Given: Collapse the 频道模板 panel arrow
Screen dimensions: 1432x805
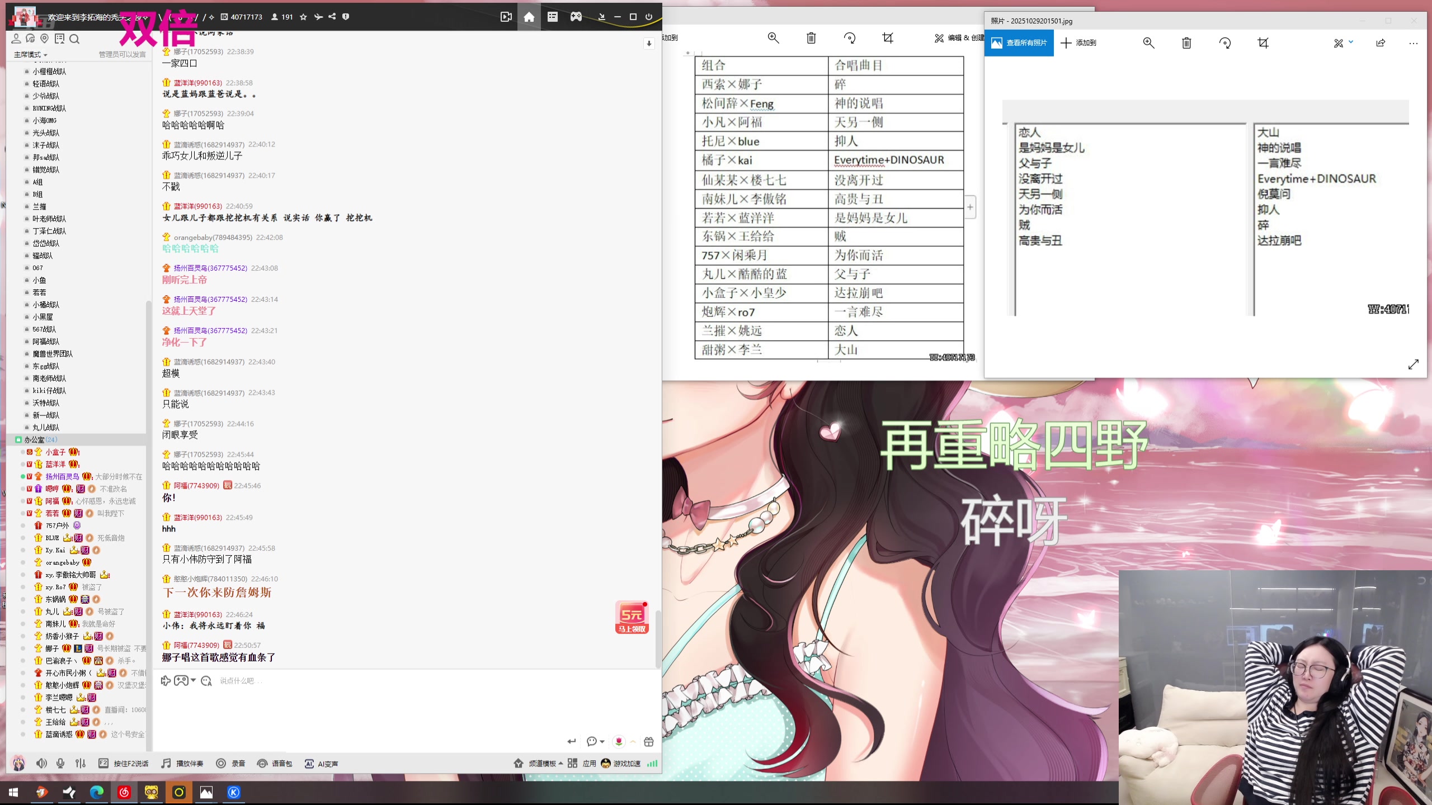Looking at the screenshot, I should 562,763.
